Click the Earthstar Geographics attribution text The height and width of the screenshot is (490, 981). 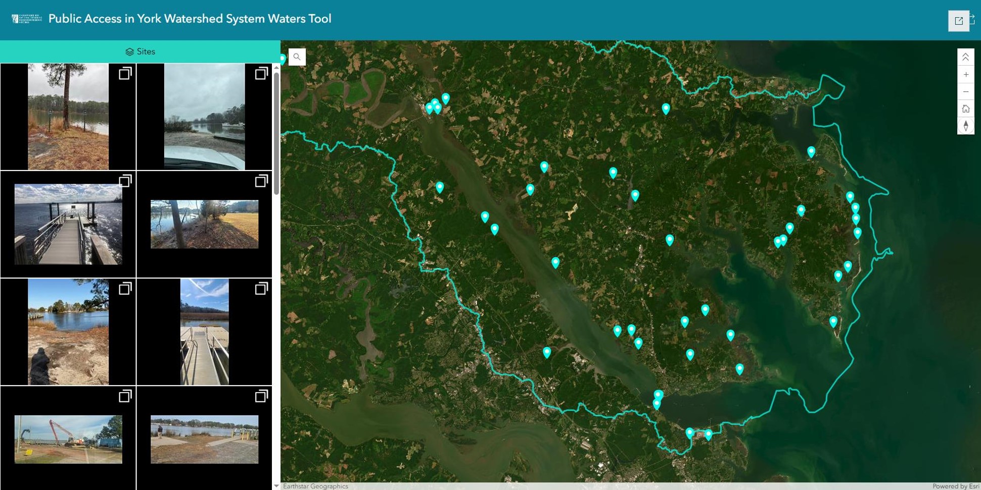[x=315, y=486]
